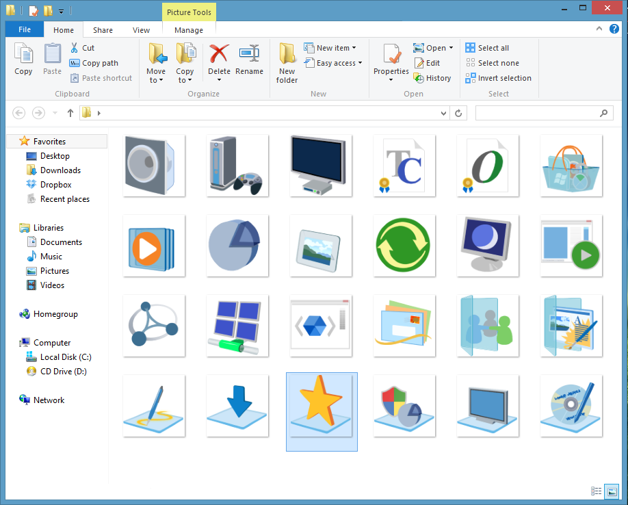Switch to details view in the status bar
Image resolution: width=628 pixels, height=505 pixels.
tap(596, 491)
